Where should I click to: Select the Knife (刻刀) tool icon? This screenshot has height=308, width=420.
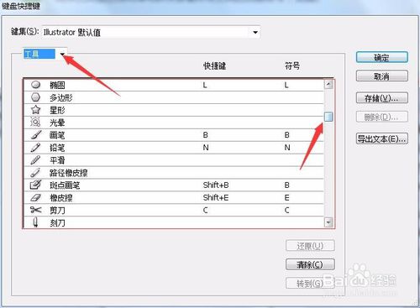pyautogui.click(x=35, y=222)
